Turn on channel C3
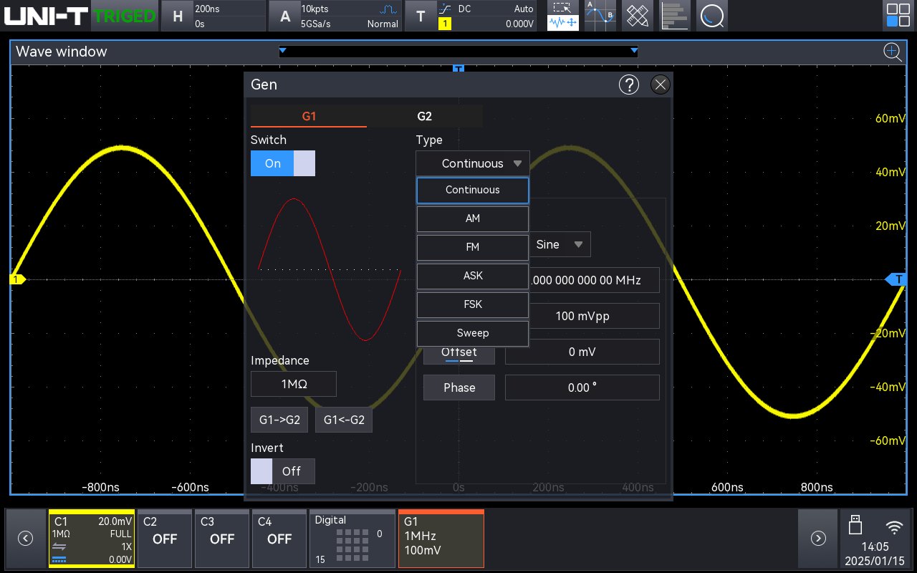This screenshot has height=573, width=917. (x=221, y=539)
